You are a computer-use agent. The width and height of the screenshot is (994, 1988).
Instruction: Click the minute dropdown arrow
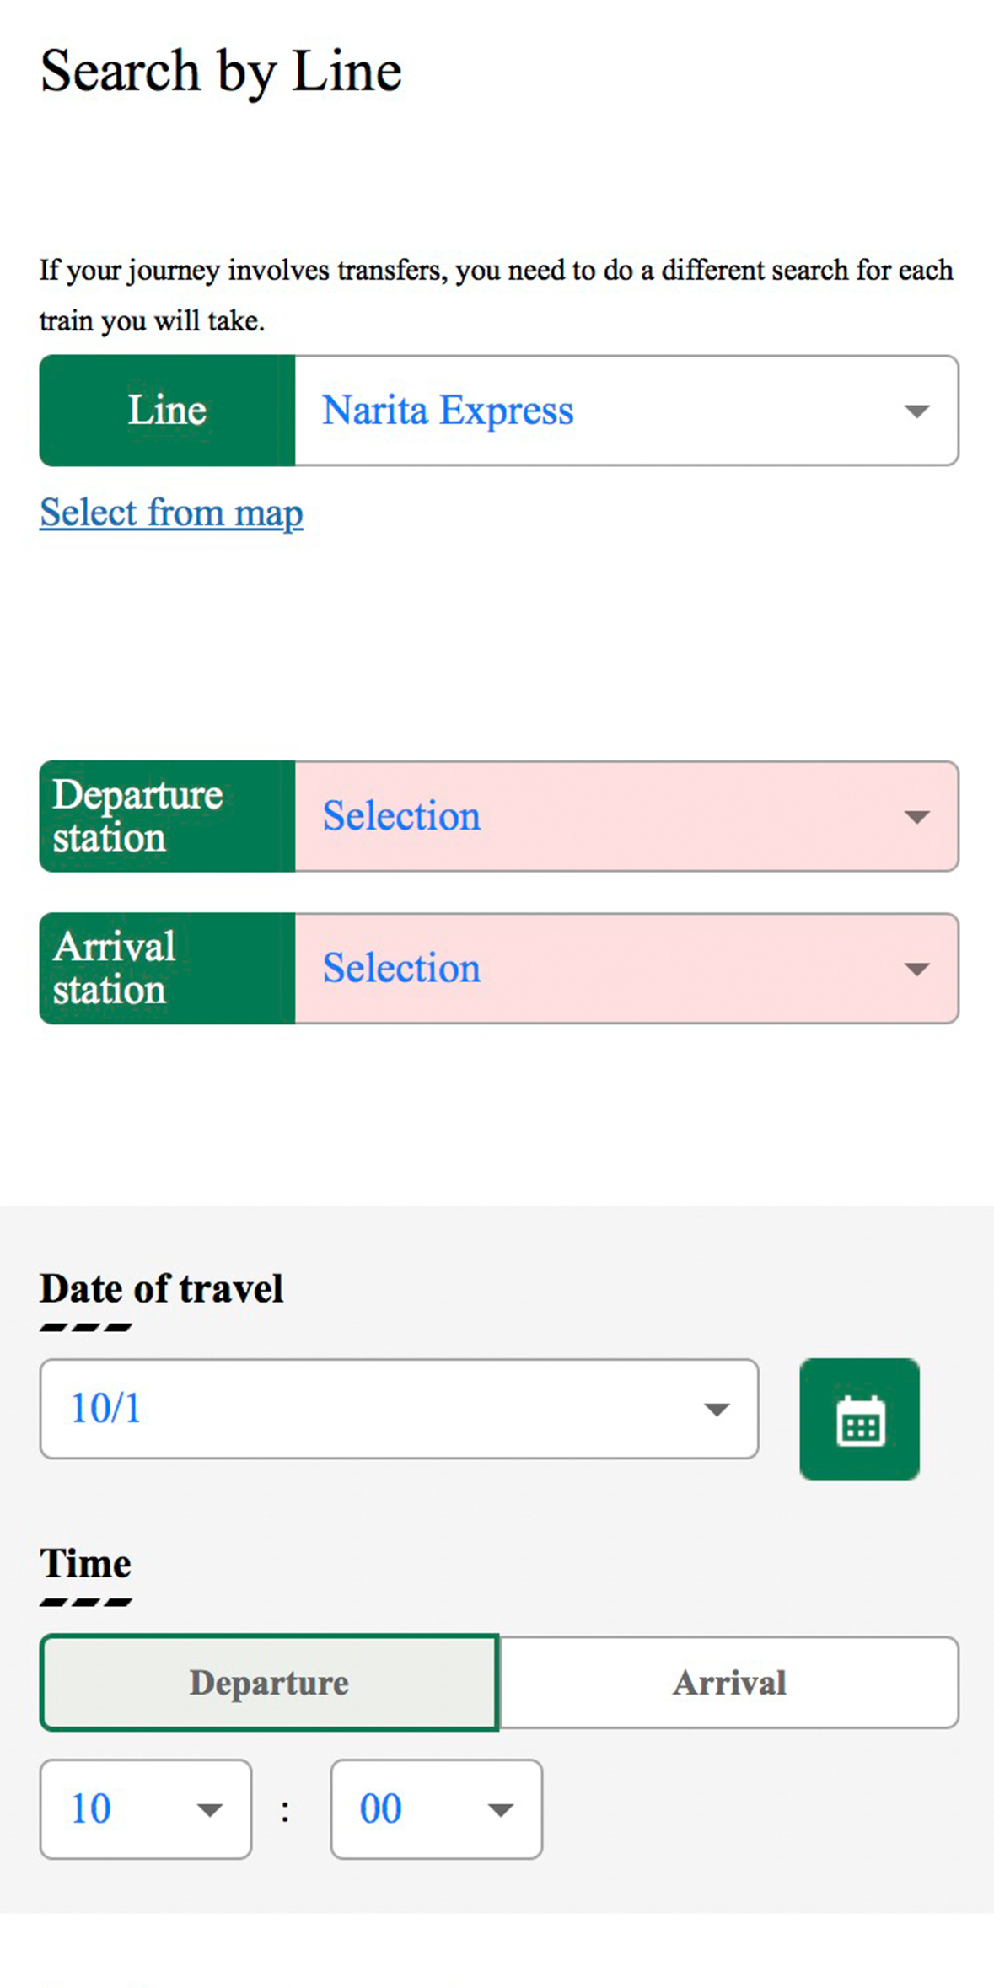pyautogui.click(x=500, y=1809)
